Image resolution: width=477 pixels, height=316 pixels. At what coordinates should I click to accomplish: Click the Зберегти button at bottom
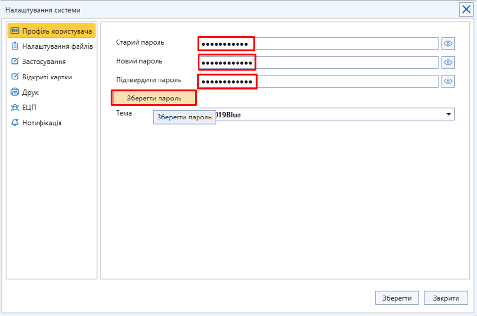pos(397,298)
